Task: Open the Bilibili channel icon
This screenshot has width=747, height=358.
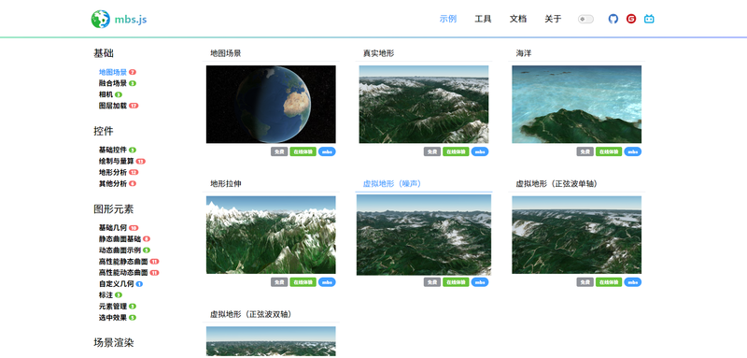Action: point(649,19)
